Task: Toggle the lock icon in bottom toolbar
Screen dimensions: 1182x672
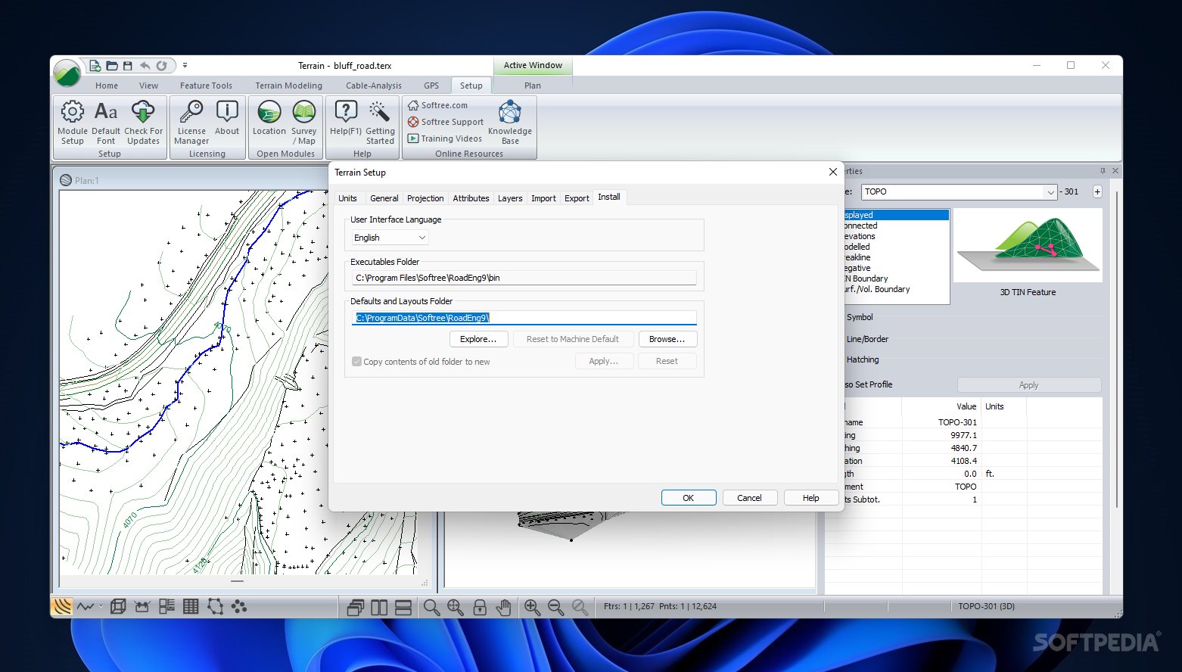Action: 480,607
